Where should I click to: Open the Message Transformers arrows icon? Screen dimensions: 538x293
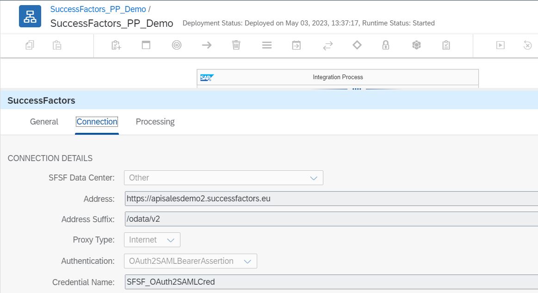328,45
